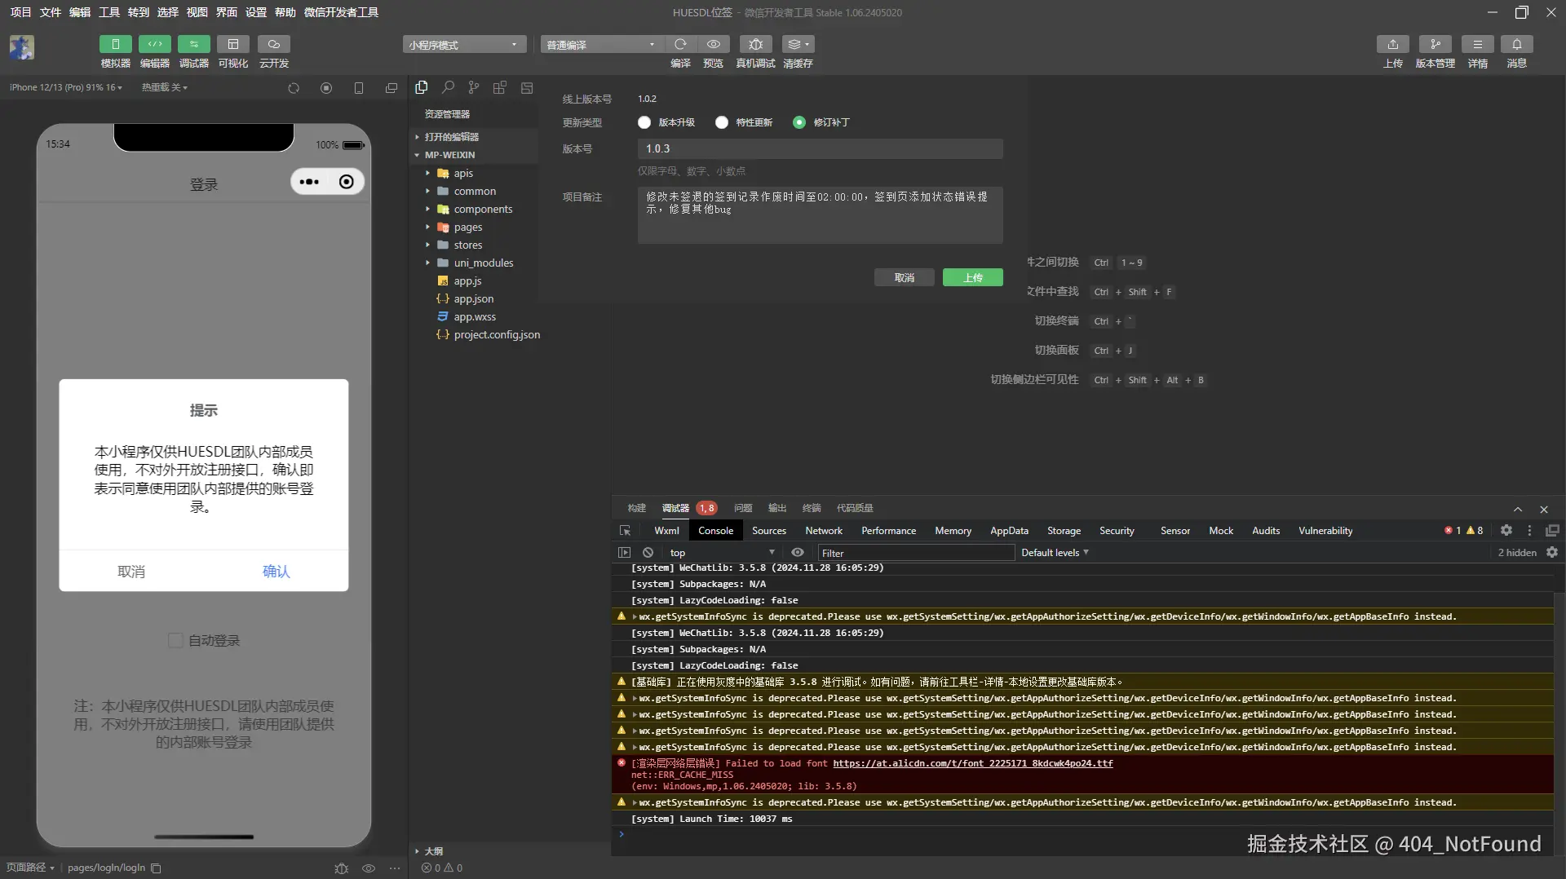Switch to the Network tab
This screenshot has height=879, width=1566.
(x=823, y=531)
